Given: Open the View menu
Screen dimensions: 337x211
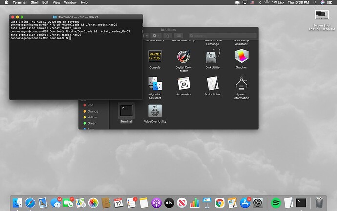Looking at the screenshot, I should pos(56,2).
